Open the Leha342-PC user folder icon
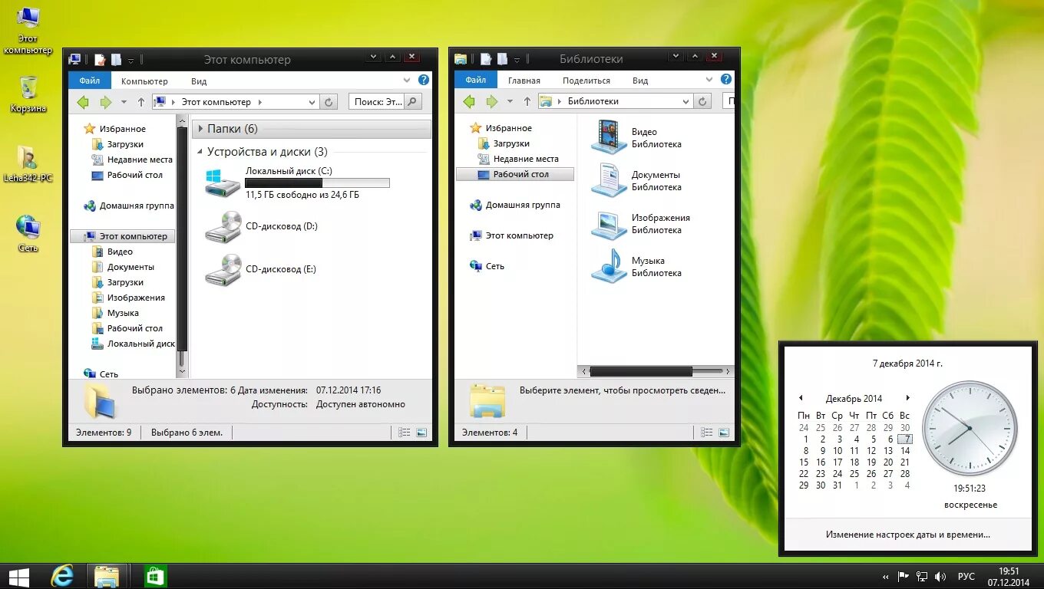Viewport: 1044px width, 589px height. point(28,164)
